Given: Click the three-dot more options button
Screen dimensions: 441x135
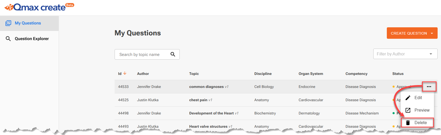Looking at the screenshot, I should point(429,87).
